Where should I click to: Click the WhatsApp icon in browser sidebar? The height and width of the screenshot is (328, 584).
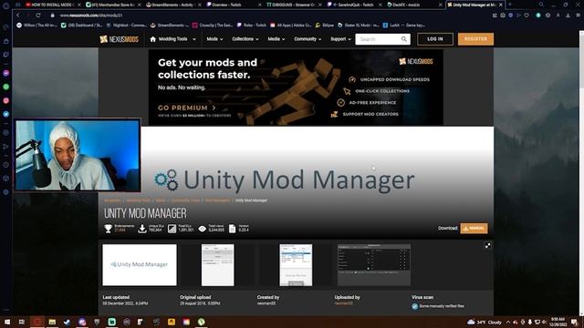tap(6, 87)
